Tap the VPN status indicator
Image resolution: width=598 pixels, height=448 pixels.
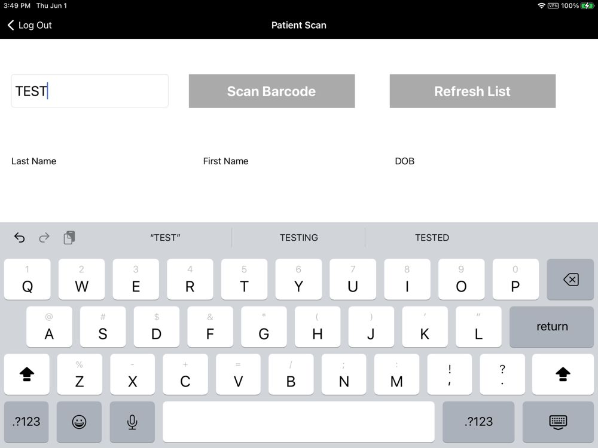click(553, 6)
